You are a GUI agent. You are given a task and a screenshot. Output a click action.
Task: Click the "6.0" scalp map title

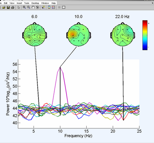click(34, 17)
